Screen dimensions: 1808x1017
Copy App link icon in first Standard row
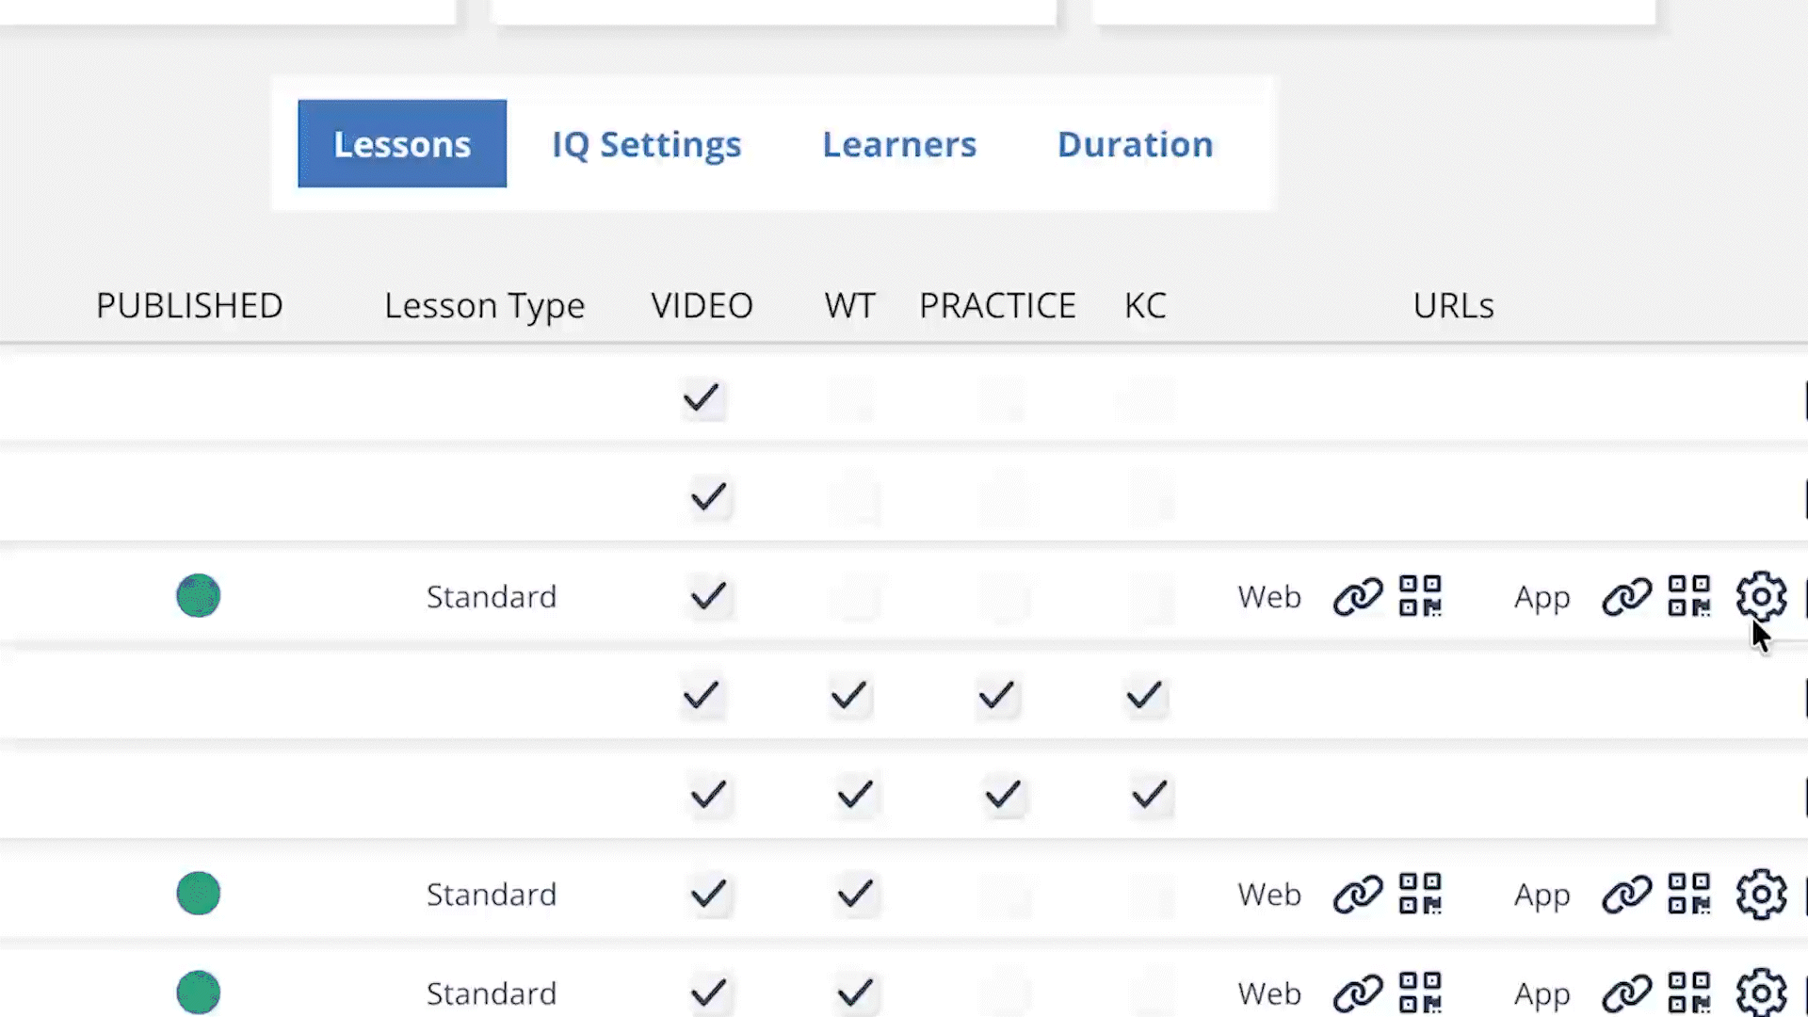coord(1626,596)
